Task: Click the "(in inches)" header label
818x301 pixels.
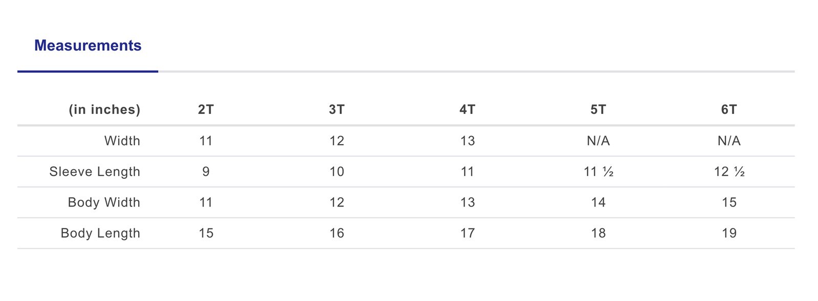Action: [x=104, y=110]
